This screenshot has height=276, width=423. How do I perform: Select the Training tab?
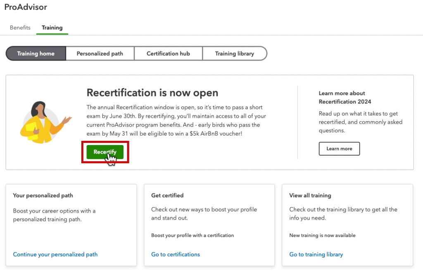[52, 28]
